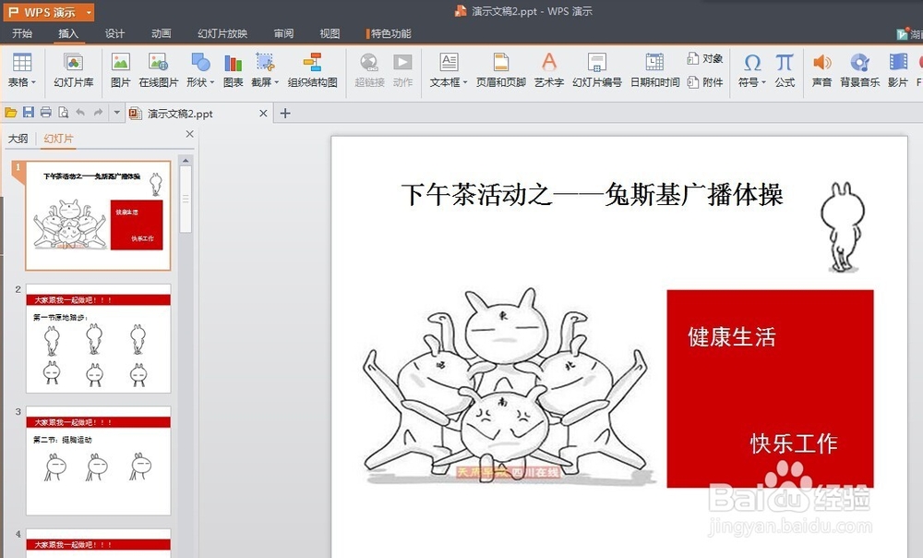Open header and footer settings (页眉和页脚)

coord(500,69)
